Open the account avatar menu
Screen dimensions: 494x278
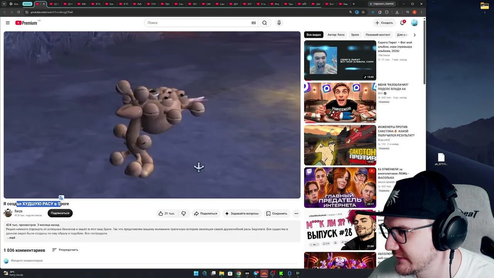[x=414, y=23]
